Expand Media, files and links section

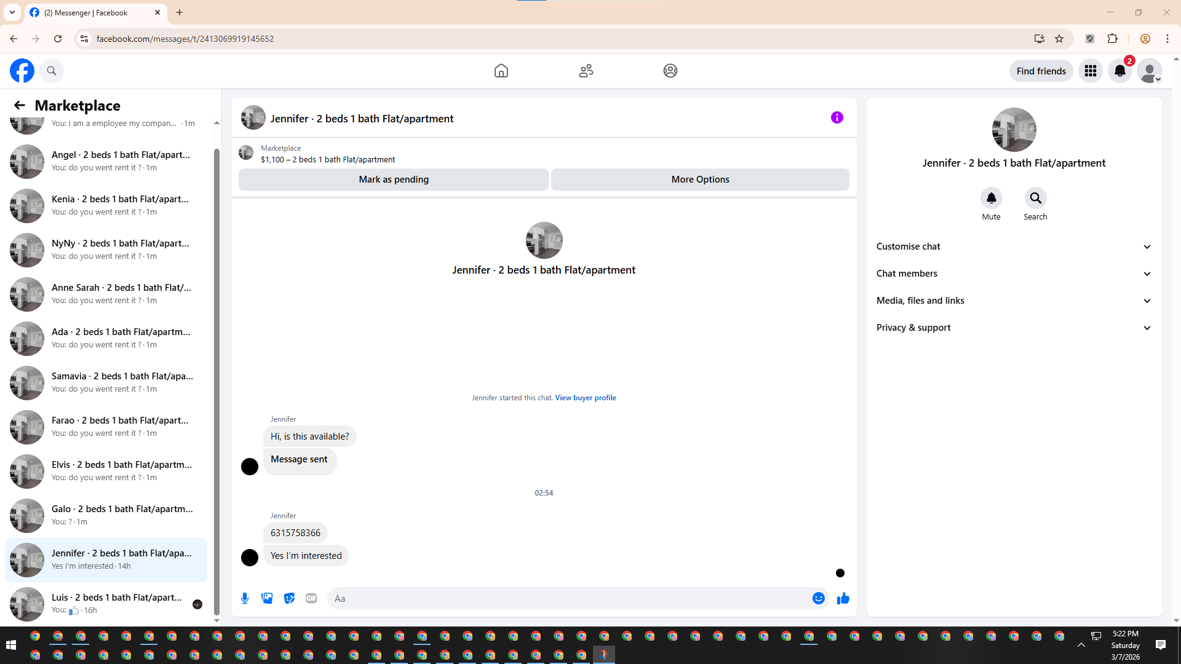(1014, 301)
